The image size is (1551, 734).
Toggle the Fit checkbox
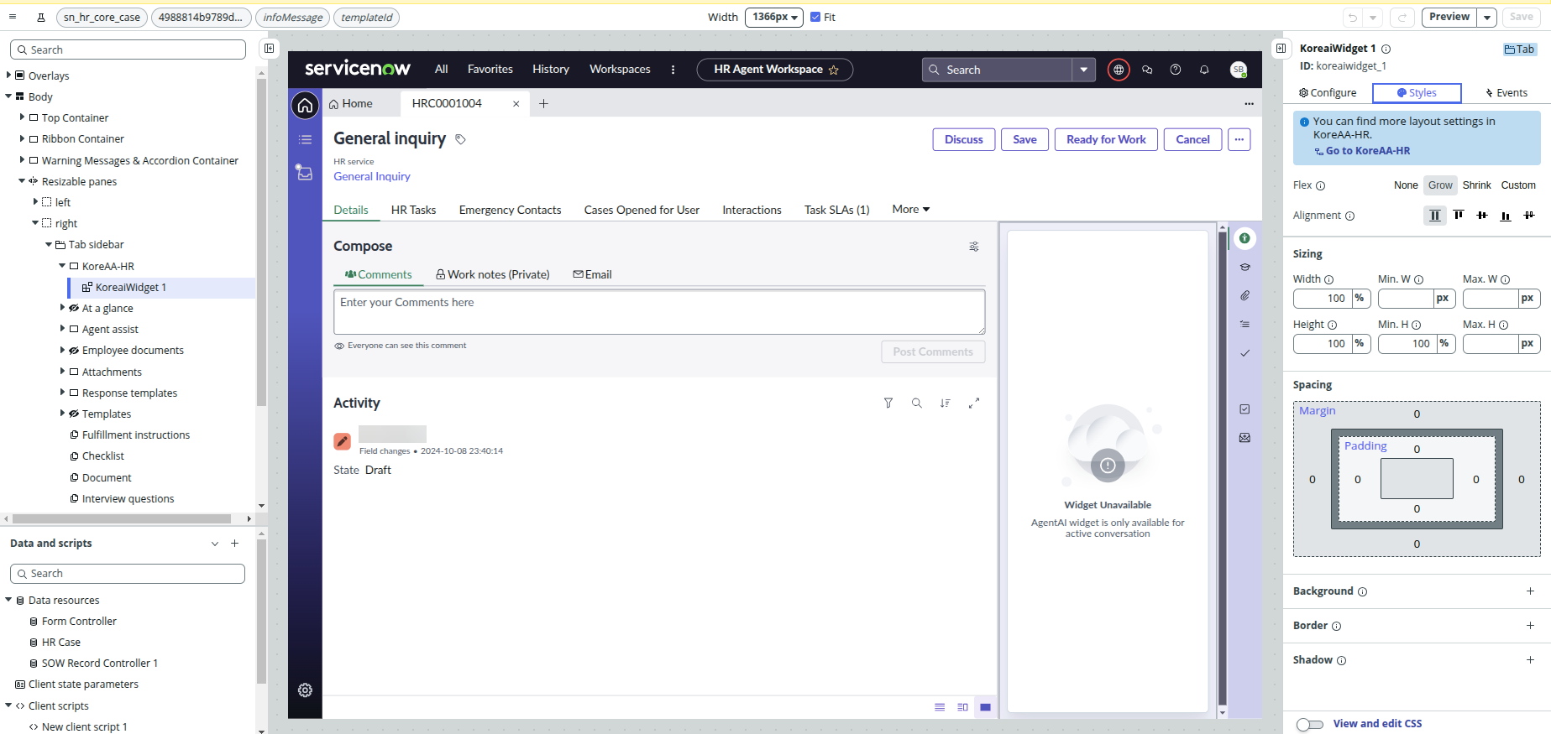[815, 17]
